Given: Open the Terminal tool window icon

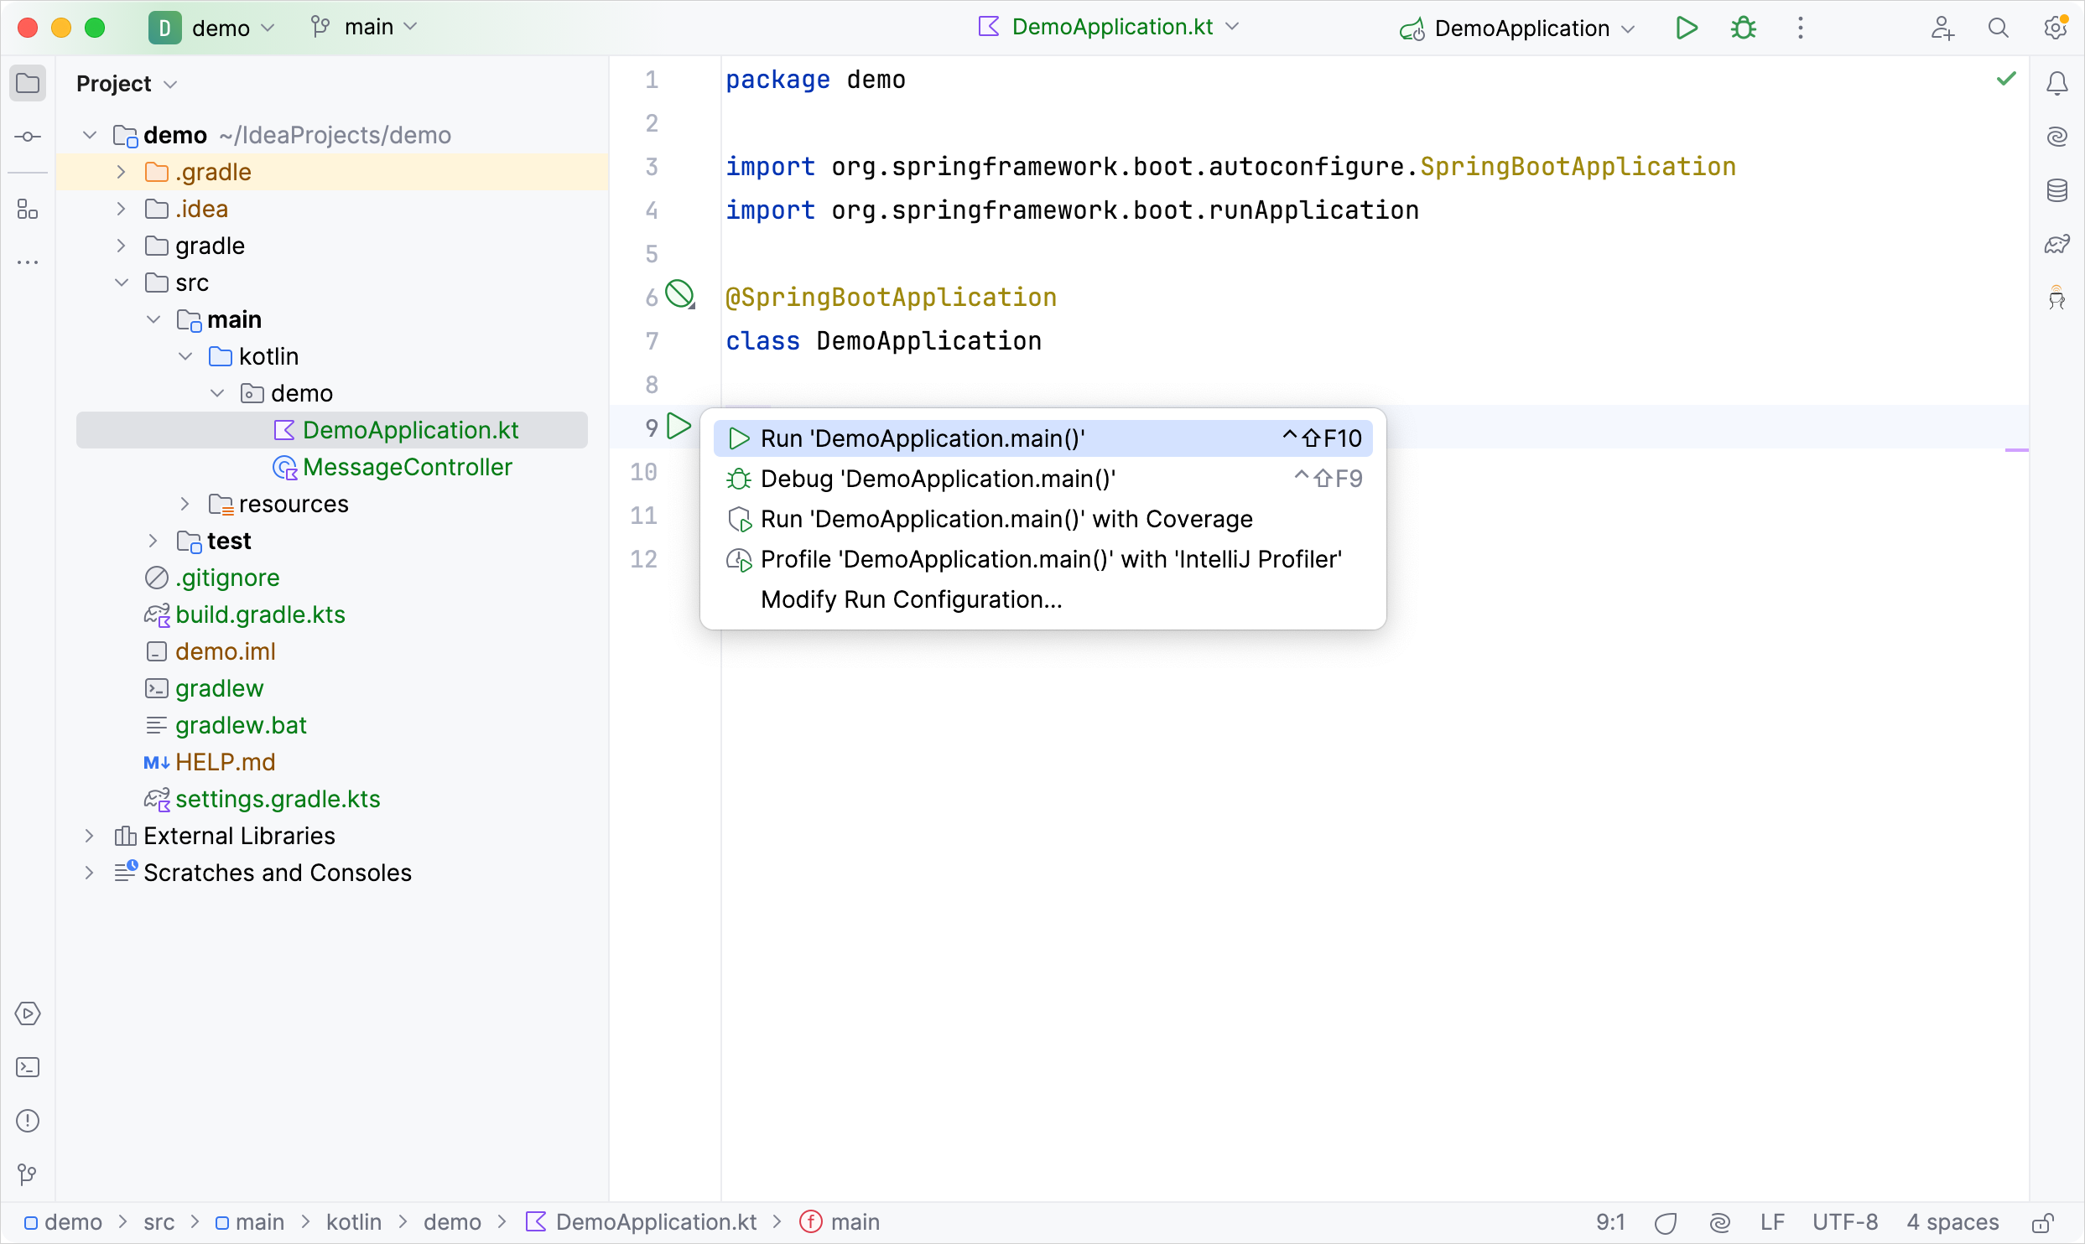Looking at the screenshot, I should (x=28, y=1067).
